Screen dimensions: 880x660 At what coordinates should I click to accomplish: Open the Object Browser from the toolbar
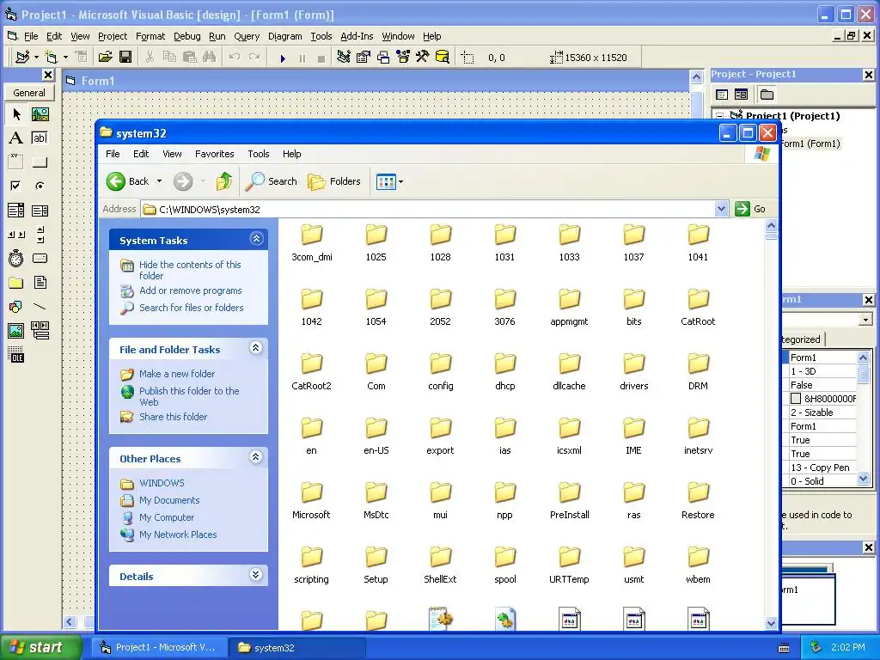[403, 58]
